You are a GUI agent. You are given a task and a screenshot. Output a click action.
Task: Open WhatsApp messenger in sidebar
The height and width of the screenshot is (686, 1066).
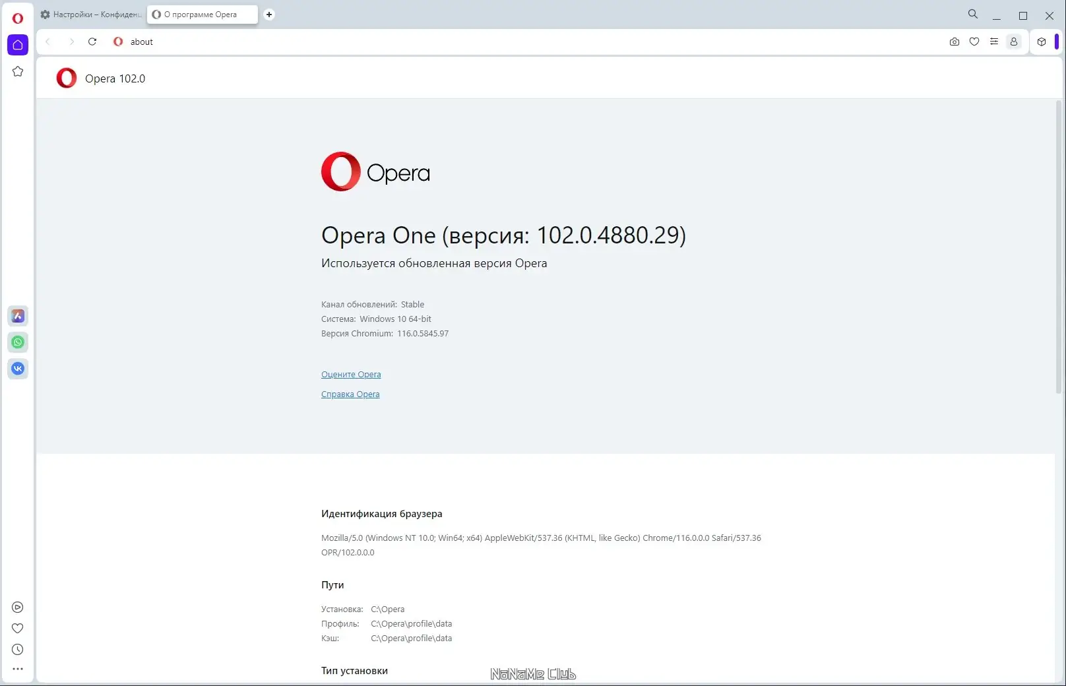18,342
